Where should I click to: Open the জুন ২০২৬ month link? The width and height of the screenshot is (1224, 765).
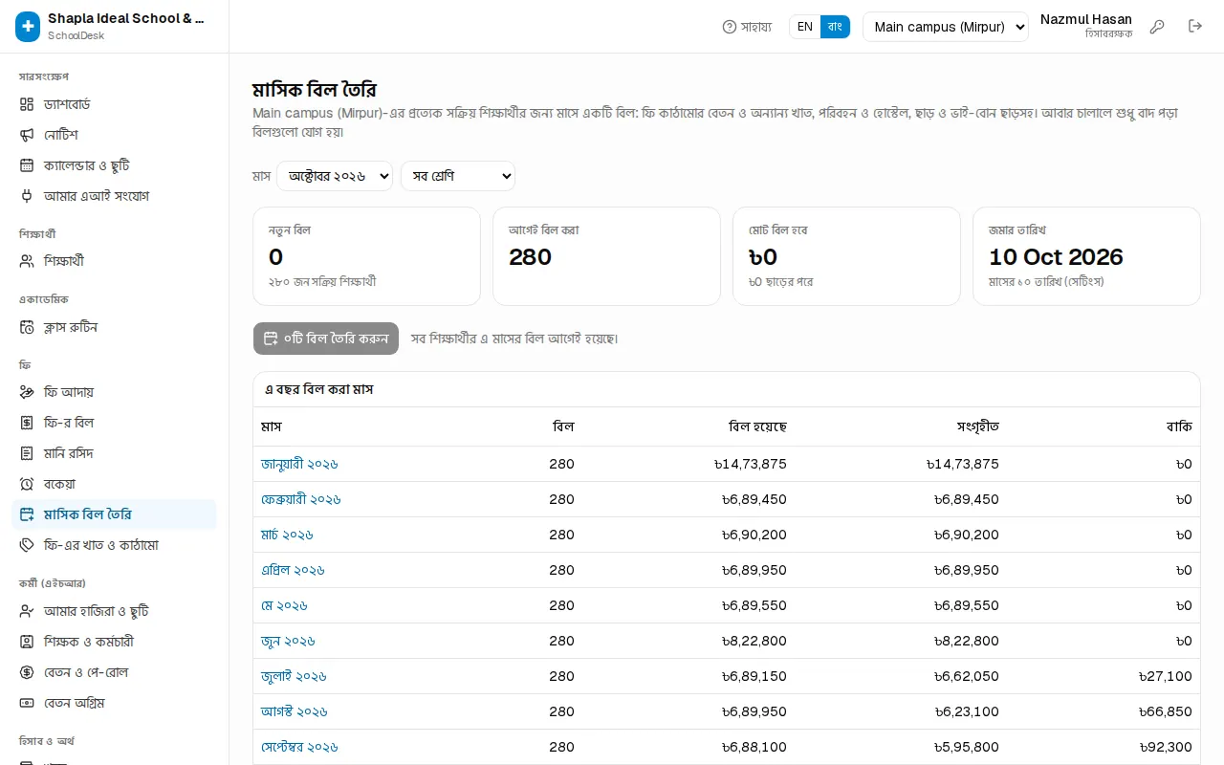point(288,641)
